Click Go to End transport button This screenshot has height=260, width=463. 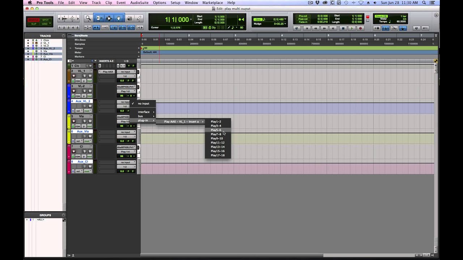tap(333, 28)
